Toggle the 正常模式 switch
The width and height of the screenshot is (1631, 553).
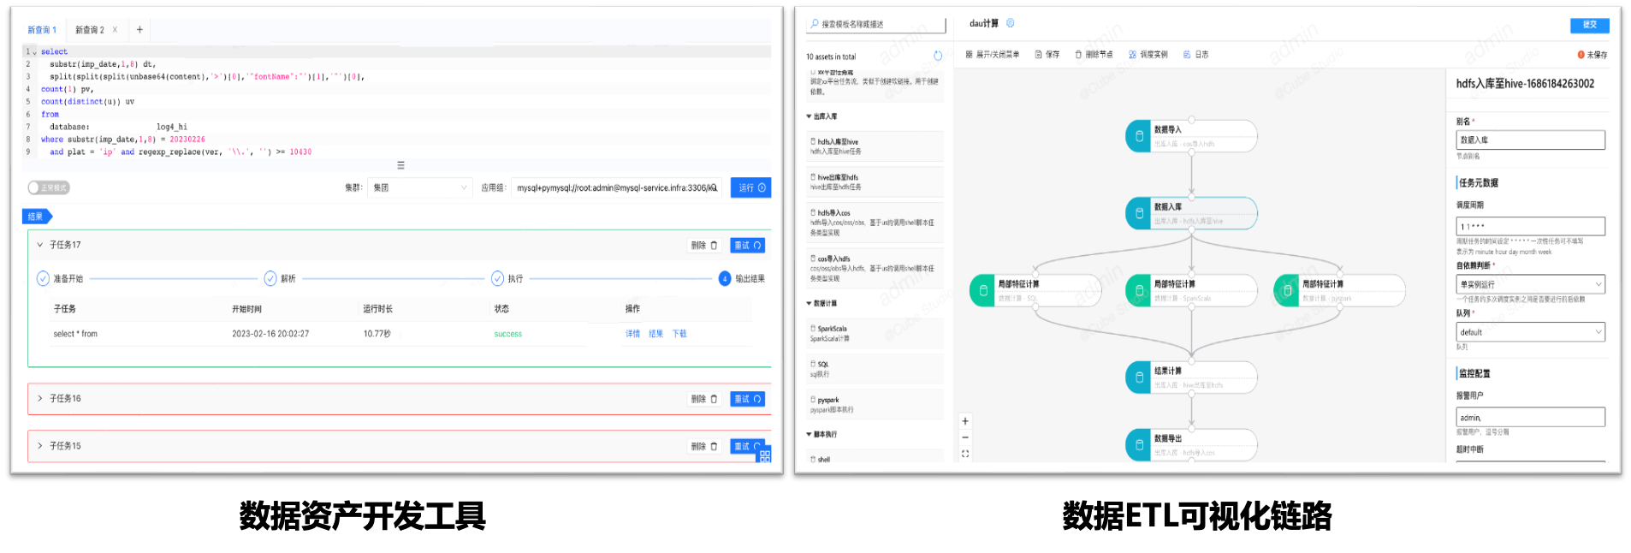click(x=49, y=187)
